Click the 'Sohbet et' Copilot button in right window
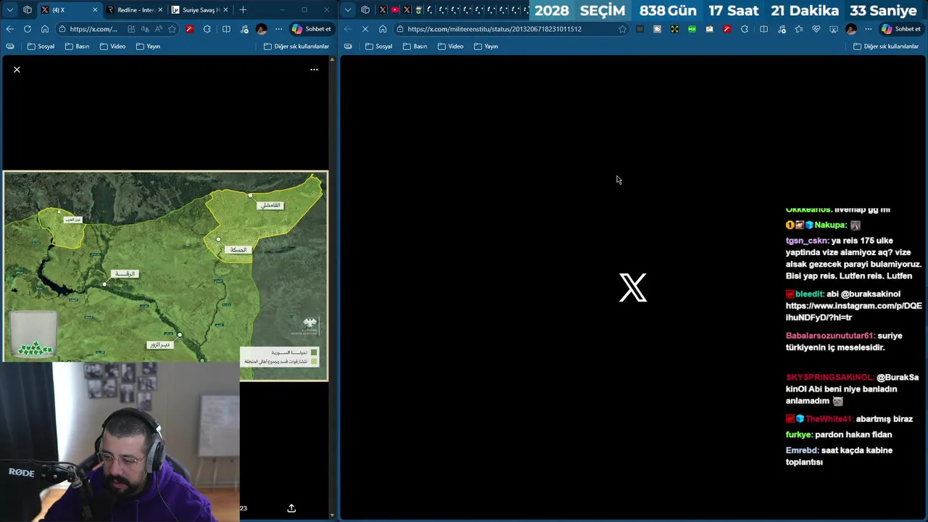Screen dimensions: 928x522 coord(901,29)
